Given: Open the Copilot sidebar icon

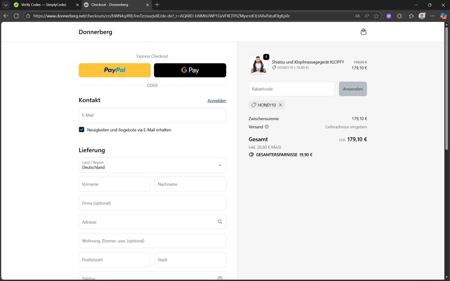Looking at the screenshot, I should coord(443,16).
